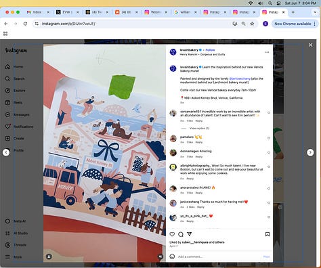
Task: Open @janiceechang mention link
Action: click(240, 79)
